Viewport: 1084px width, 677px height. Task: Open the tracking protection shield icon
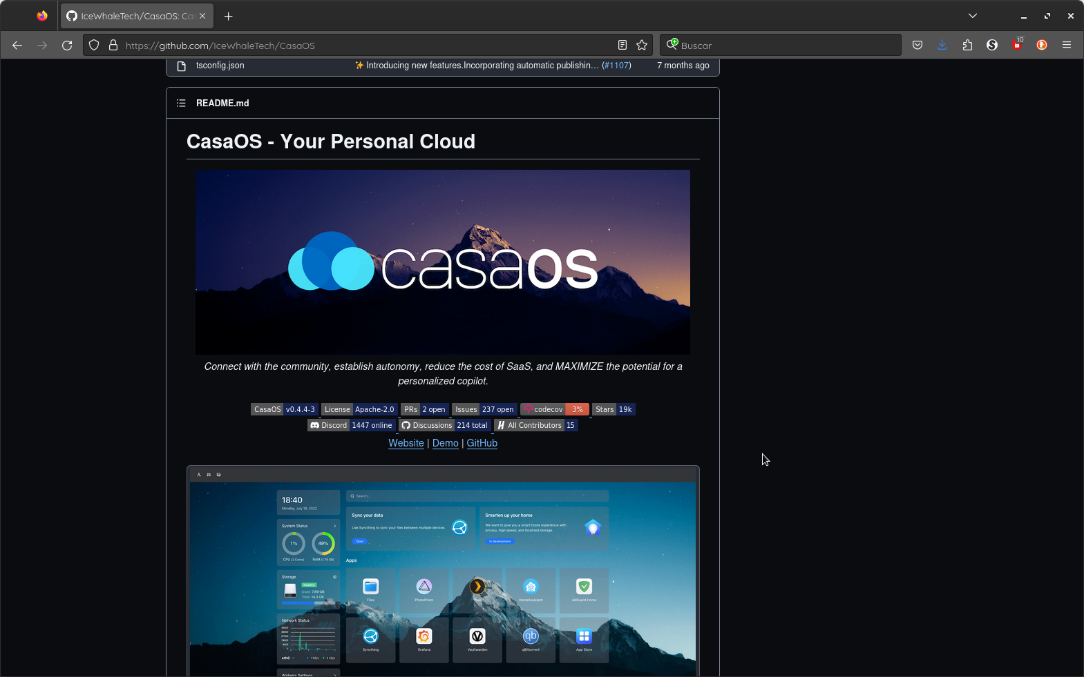coord(95,46)
